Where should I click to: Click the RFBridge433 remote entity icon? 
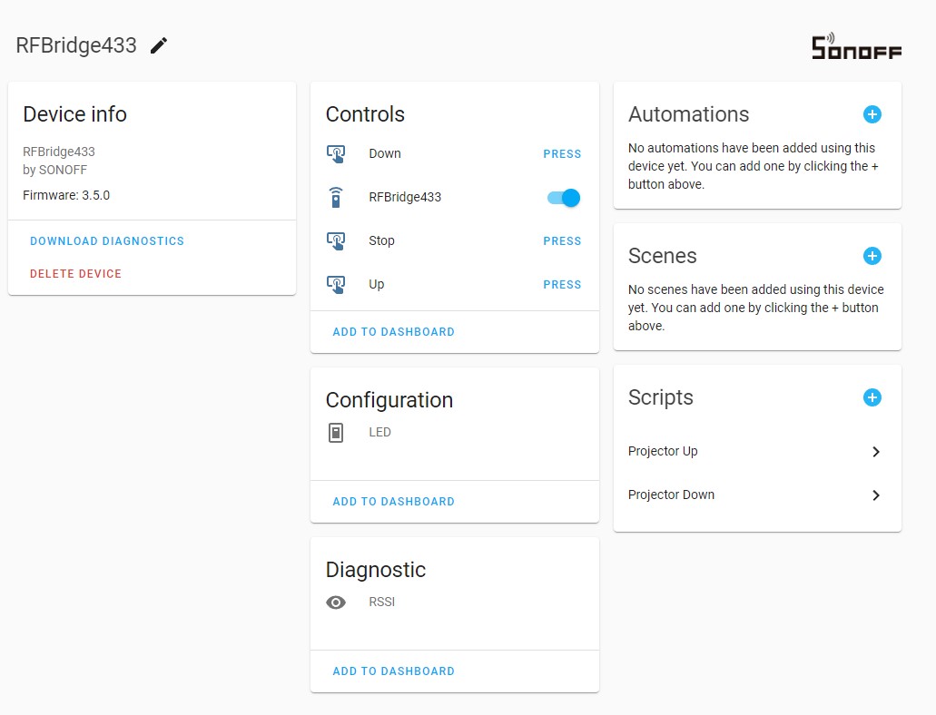tap(336, 198)
